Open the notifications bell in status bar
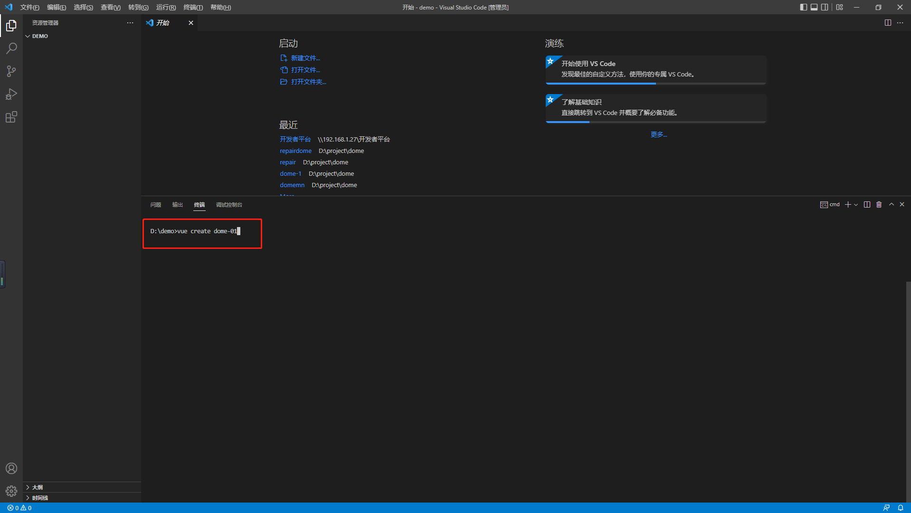Screen dimensions: 911x513 coord(900,508)
